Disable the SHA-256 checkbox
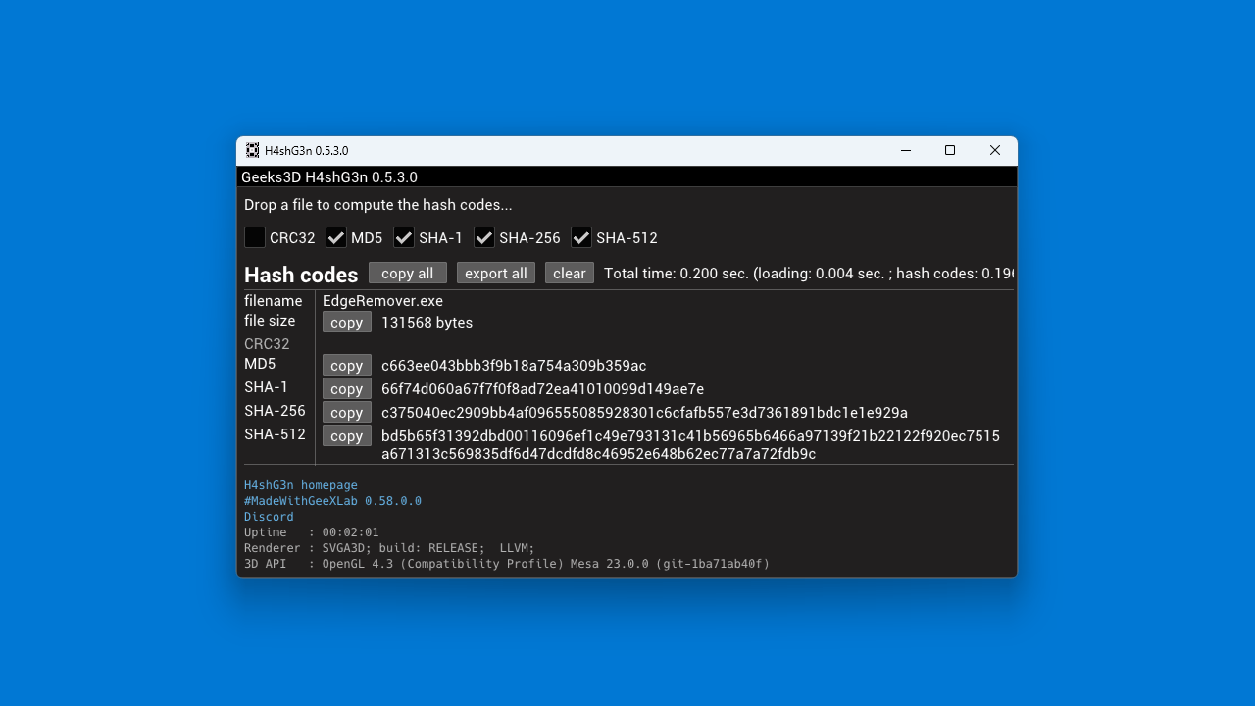This screenshot has height=706, width=1255. (x=484, y=237)
